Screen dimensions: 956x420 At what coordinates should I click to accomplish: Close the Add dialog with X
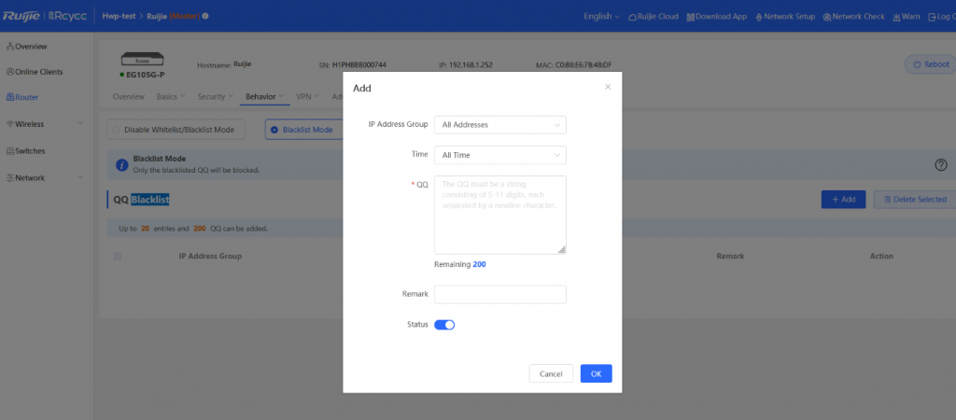pyautogui.click(x=608, y=87)
